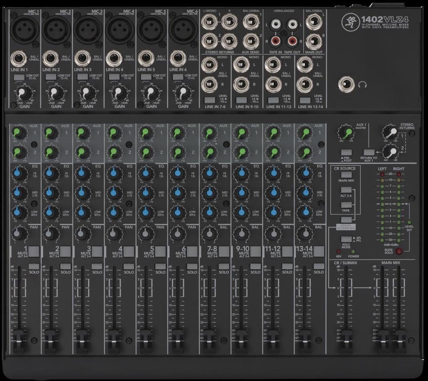Click the channel 3 HI EQ knob
This screenshot has height=381, width=428.
click(x=81, y=173)
